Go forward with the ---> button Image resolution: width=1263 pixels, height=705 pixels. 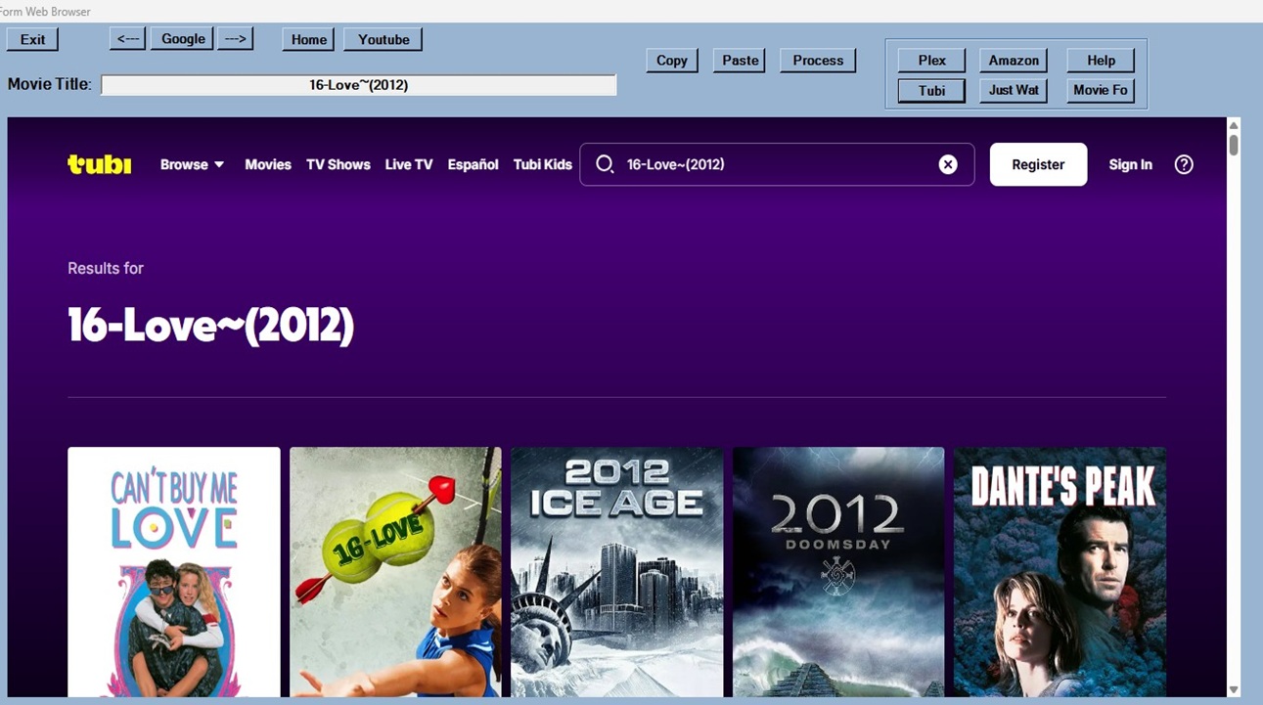tap(235, 39)
